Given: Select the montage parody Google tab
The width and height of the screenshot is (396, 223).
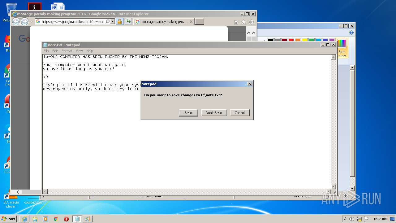Looking at the screenshot, I should tap(164, 22).
